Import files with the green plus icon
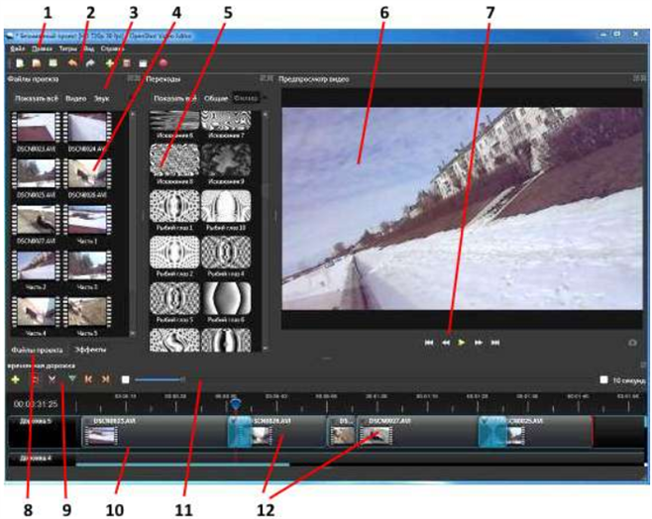Image resolution: width=652 pixels, height=519 pixels. pos(109,63)
